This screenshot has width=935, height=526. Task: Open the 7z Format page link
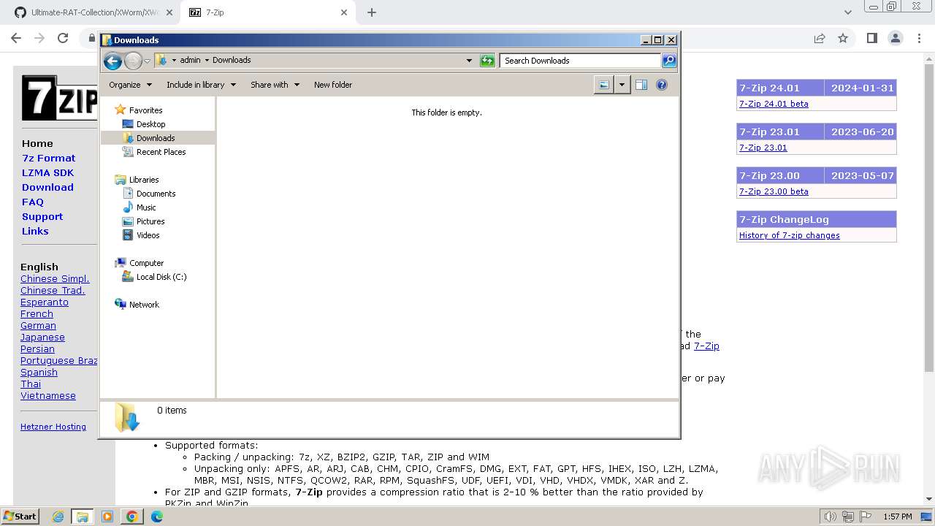48,158
